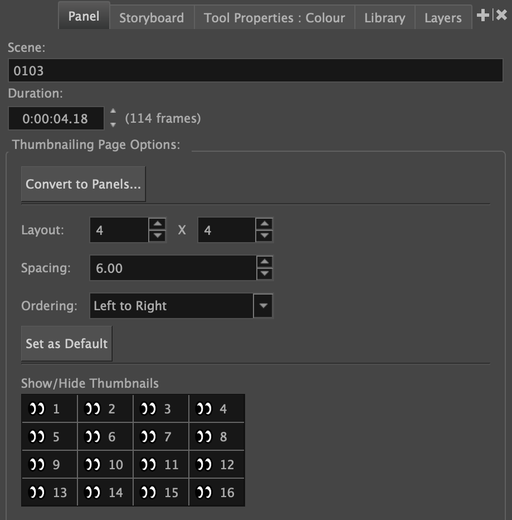This screenshot has width=512, height=520.
Task: Toggle thumbnail 4 visibility eye
Action: pyautogui.click(x=204, y=409)
